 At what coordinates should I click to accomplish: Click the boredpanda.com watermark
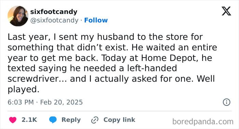click(203, 122)
